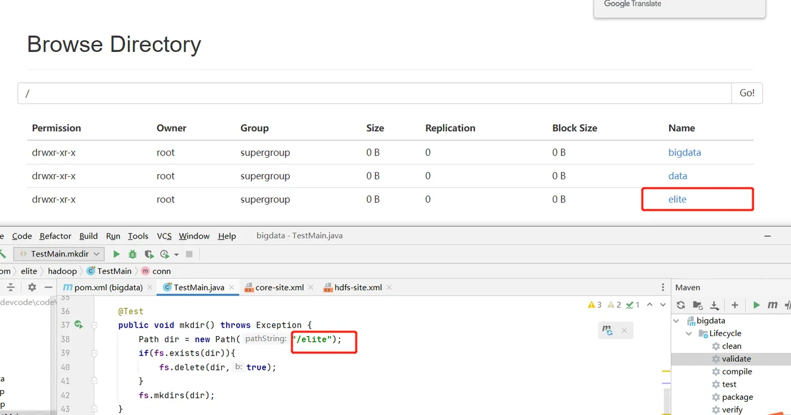This screenshot has width=791, height=415.
Task: Add a Maven project with the plus icon
Action: (734, 305)
